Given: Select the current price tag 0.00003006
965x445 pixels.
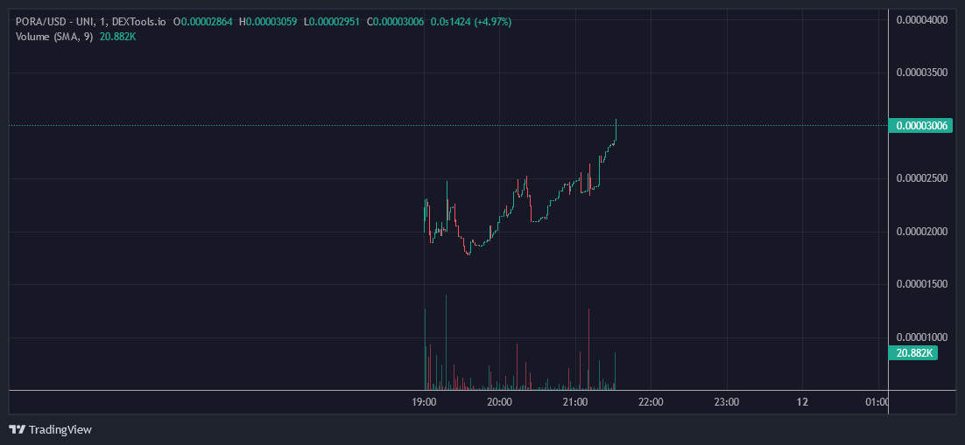Looking at the screenshot, I should pos(920,126).
